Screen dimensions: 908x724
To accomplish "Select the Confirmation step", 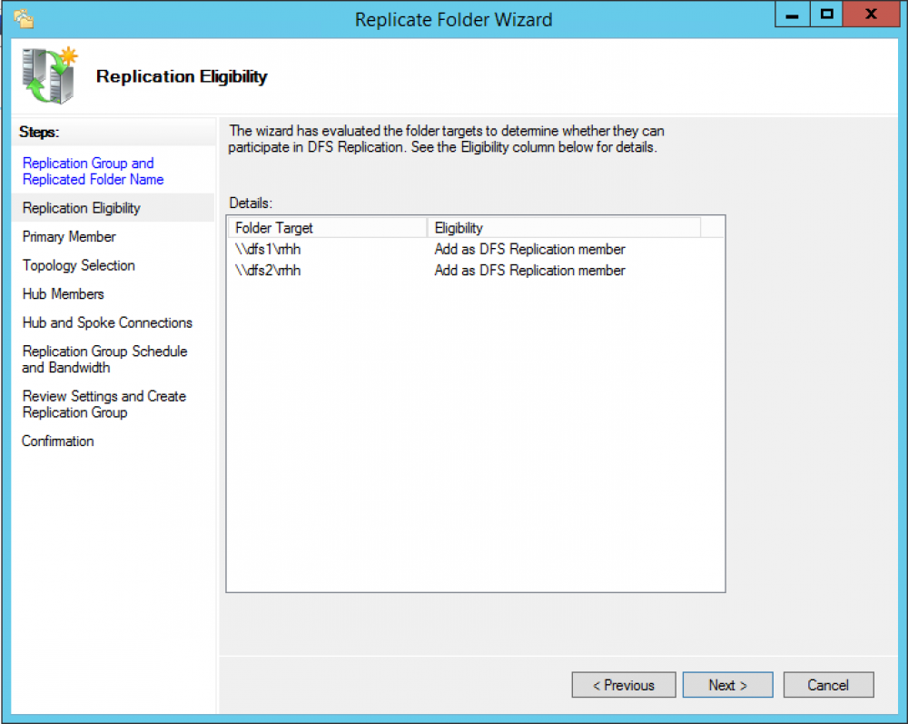I will 57,441.
